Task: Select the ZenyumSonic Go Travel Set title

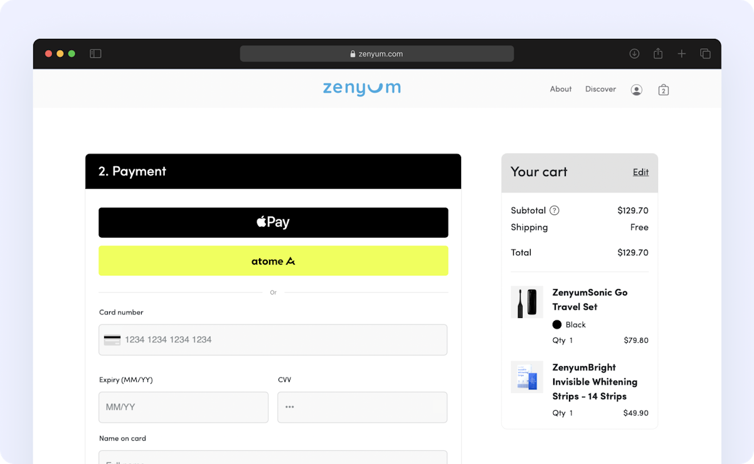Action: [590, 300]
